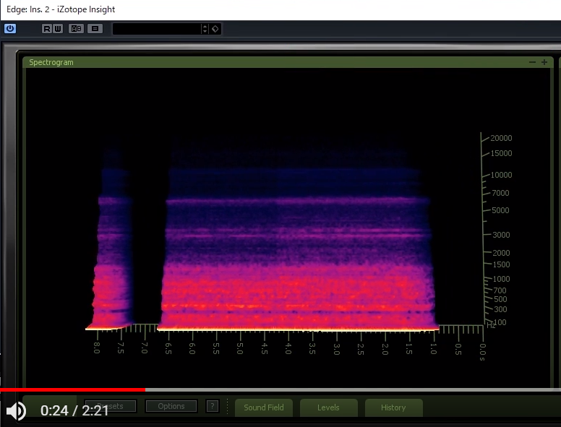Show the Sound Field meter

pyautogui.click(x=264, y=407)
